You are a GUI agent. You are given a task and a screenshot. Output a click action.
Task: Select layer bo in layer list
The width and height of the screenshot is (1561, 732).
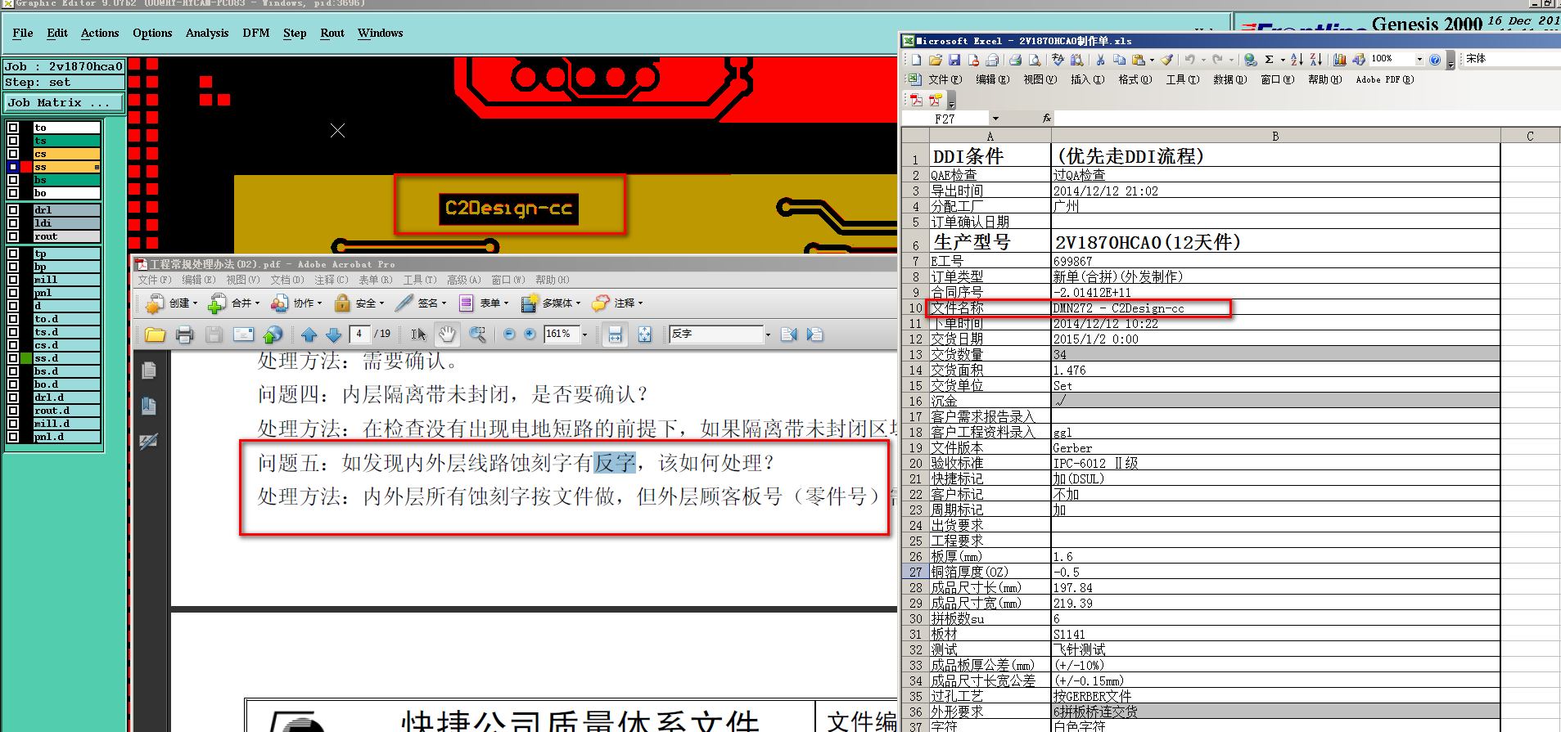pos(66,193)
